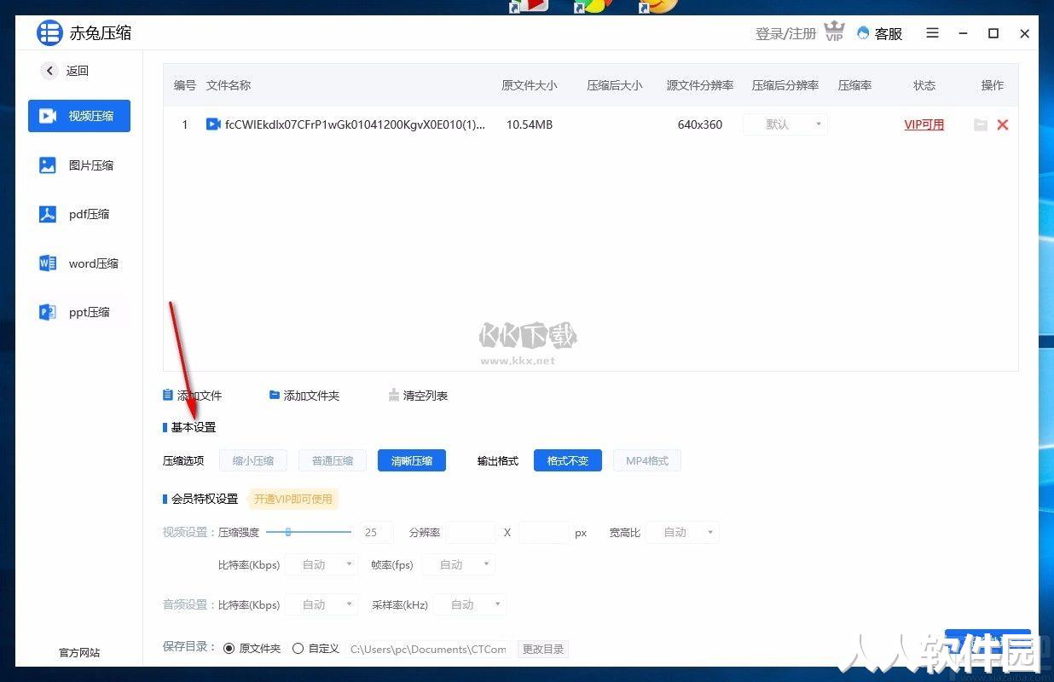Viewport: 1054px width, 682px height.
Task: Open the hamburger menu in title bar
Action: click(932, 33)
